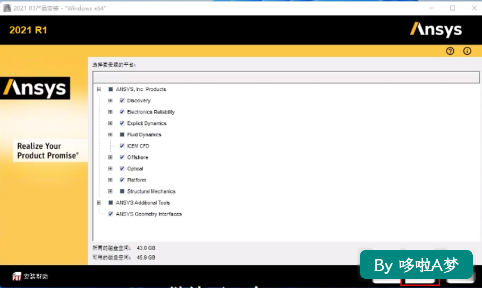482x288 pixels.
Task: Click the Ansys logo in header
Action: point(436,30)
